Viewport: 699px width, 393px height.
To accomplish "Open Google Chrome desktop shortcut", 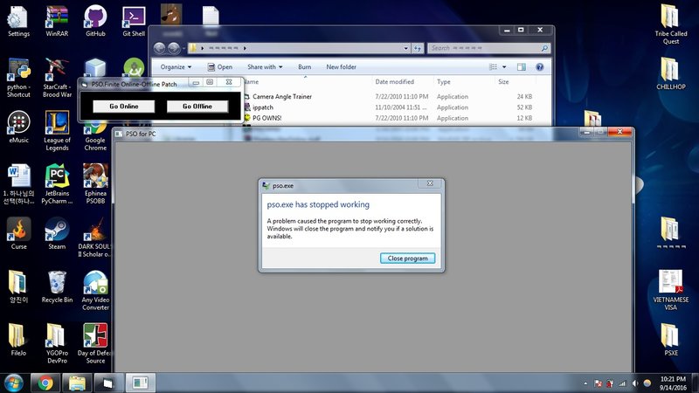I will click(x=95, y=138).
